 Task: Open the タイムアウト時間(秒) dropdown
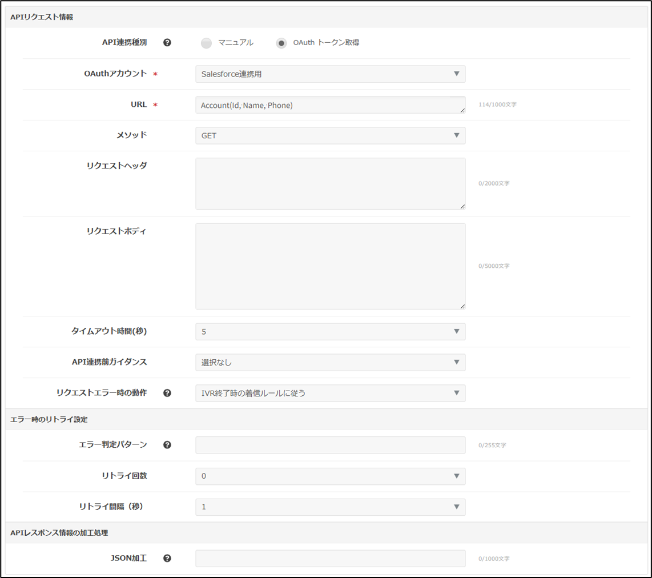(x=330, y=332)
